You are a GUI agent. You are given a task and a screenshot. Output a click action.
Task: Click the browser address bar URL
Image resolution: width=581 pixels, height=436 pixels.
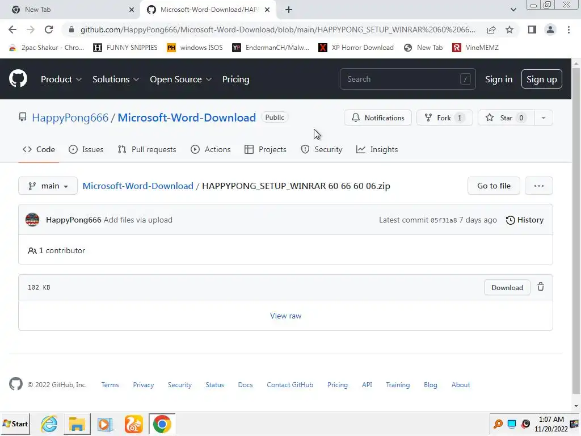[x=277, y=30]
